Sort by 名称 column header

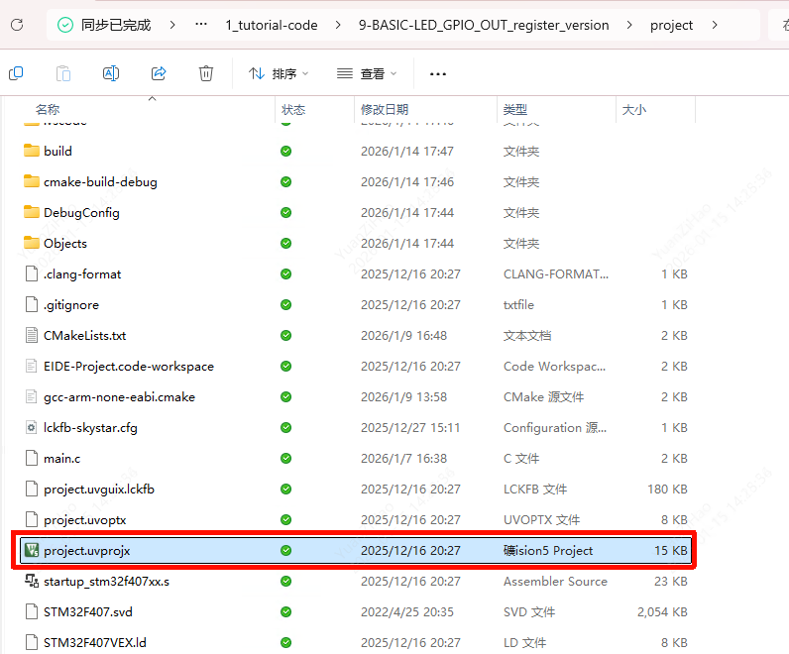[x=48, y=110]
